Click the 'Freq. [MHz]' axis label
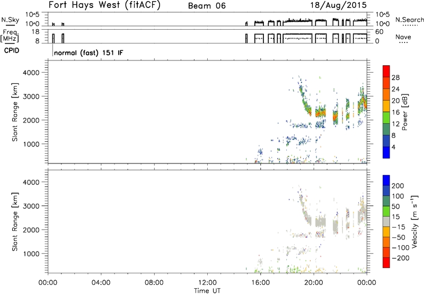 point(10,36)
